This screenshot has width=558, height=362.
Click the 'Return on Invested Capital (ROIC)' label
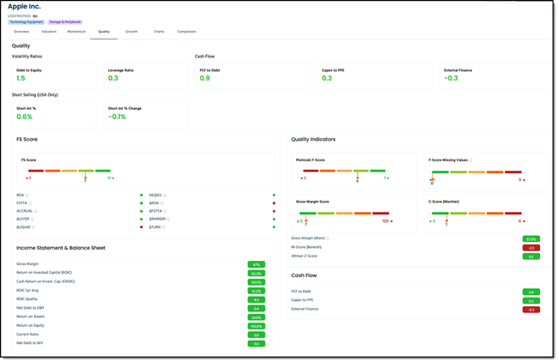[x=44, y=273]
